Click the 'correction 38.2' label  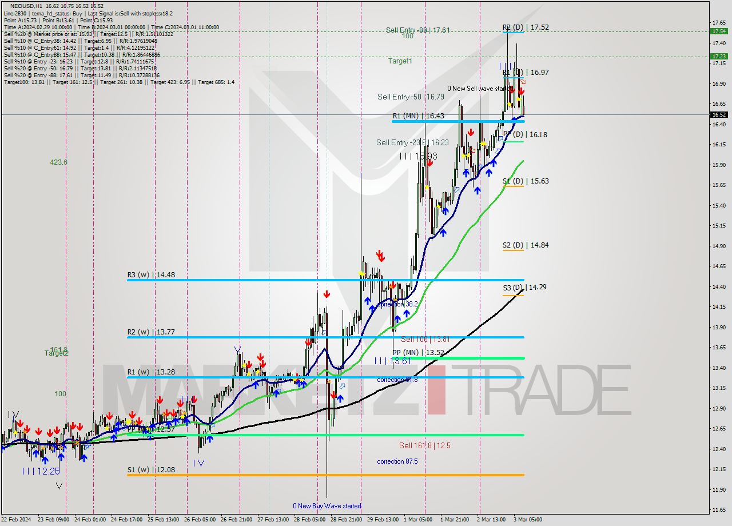397,304
